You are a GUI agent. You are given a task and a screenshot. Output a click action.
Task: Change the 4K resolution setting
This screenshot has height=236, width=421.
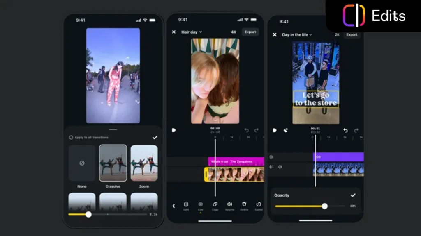[234, 32]
